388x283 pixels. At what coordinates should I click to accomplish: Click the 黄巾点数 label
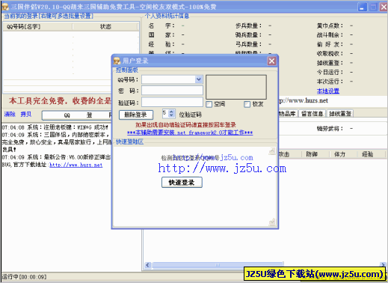pos(330,25)
